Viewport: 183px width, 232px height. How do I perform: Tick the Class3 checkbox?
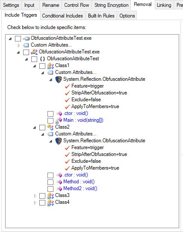pyautogui.click(x=42, y=196)
